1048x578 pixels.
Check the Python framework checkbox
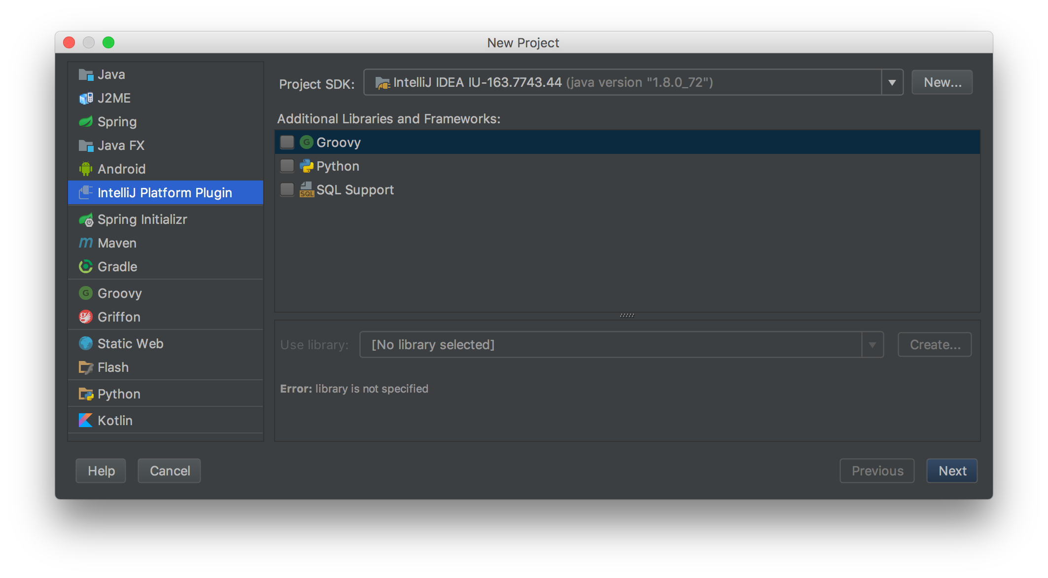click(287, 166)
